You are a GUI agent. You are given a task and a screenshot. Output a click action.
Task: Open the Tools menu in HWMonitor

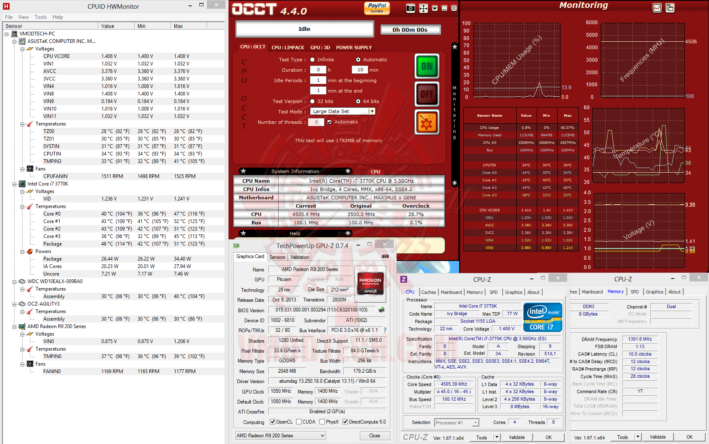coord(40,17)
